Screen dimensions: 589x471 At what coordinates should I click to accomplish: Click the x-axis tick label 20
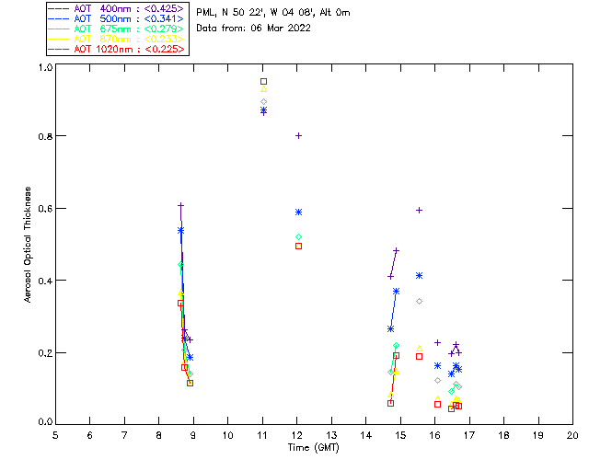point(572,435)
